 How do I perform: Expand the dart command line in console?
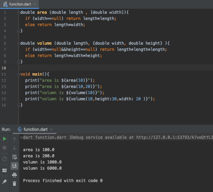click(x=21, y=138)
